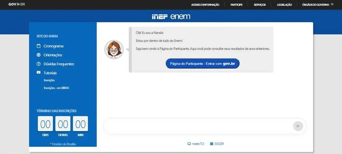
Task: Click the HORAS countdown box
Action: tap(63, 124)
